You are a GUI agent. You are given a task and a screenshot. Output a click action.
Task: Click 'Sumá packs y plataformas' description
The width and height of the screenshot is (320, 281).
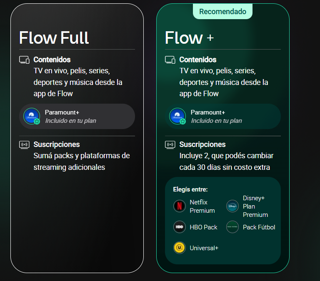(82, 162)
